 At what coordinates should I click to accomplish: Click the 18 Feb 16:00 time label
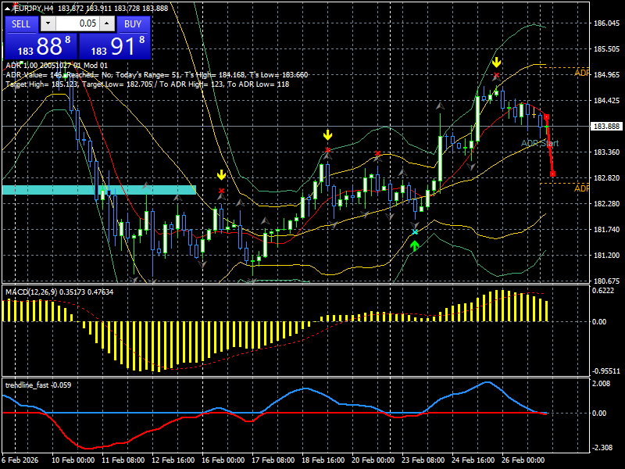click(x=323, y=460)
